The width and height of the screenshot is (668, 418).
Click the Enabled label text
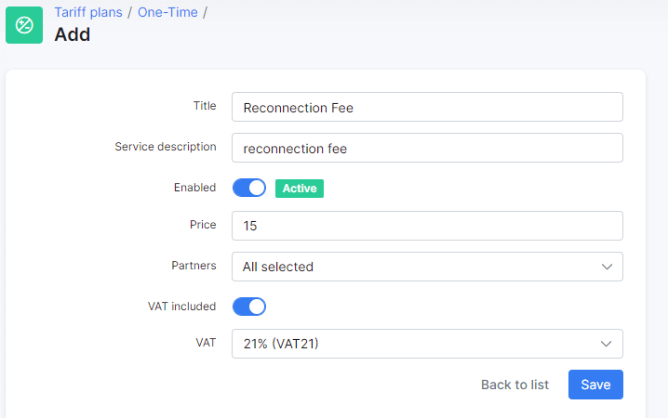[x=194, y=188]
